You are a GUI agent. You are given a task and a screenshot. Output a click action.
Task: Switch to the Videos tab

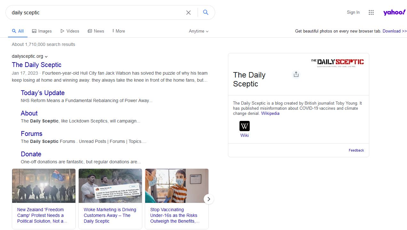pyautogui.click(x=70, y=31)
